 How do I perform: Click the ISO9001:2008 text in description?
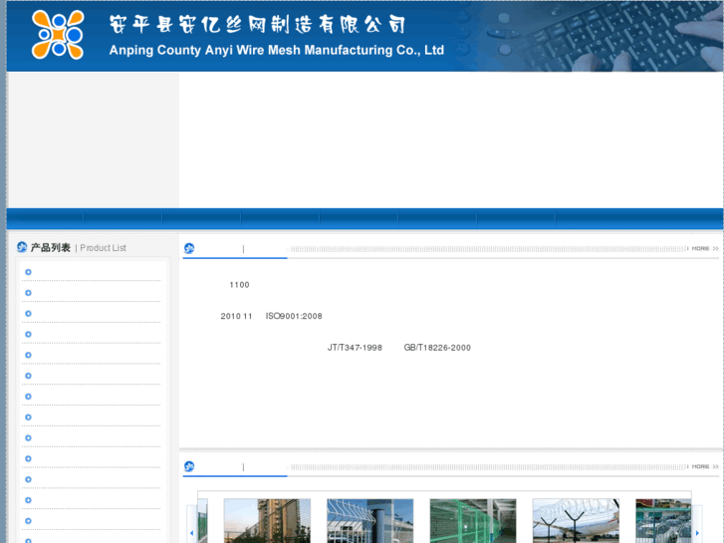coord(294,316)
